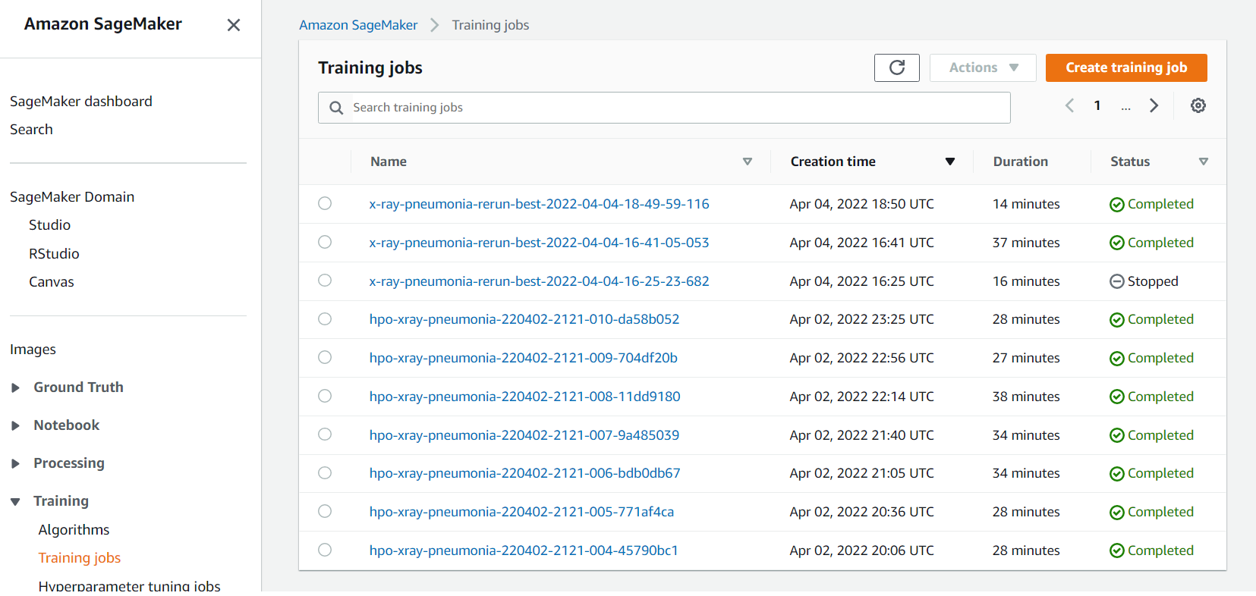This screenshot has width=1256, height=596.
Task: Click the Stopped status of the 16:25 UTC job
Action: pos(1144,281)
